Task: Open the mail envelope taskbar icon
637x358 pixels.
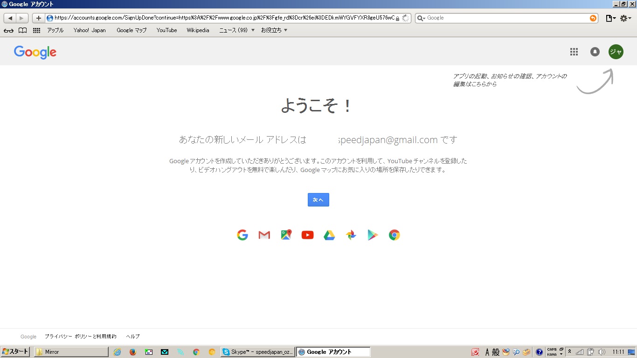Action: click(165, 352)
